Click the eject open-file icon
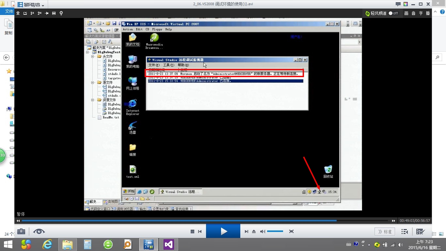This screenshot has width=446, height=251. click(x=254, y=231)
